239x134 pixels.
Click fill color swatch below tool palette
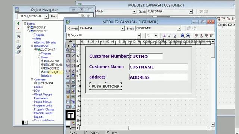[68, 123]
